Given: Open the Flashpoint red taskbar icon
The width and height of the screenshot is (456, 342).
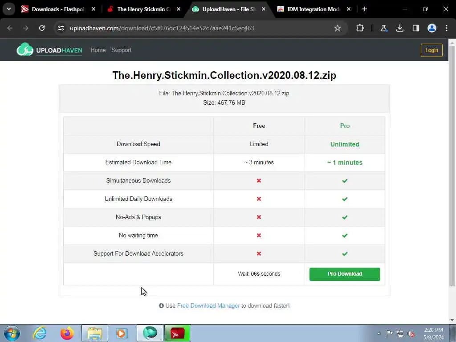Looking at the screenshot, I should (177, 333).
